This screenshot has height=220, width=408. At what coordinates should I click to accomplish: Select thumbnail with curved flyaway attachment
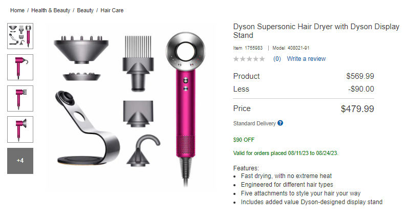20,68
